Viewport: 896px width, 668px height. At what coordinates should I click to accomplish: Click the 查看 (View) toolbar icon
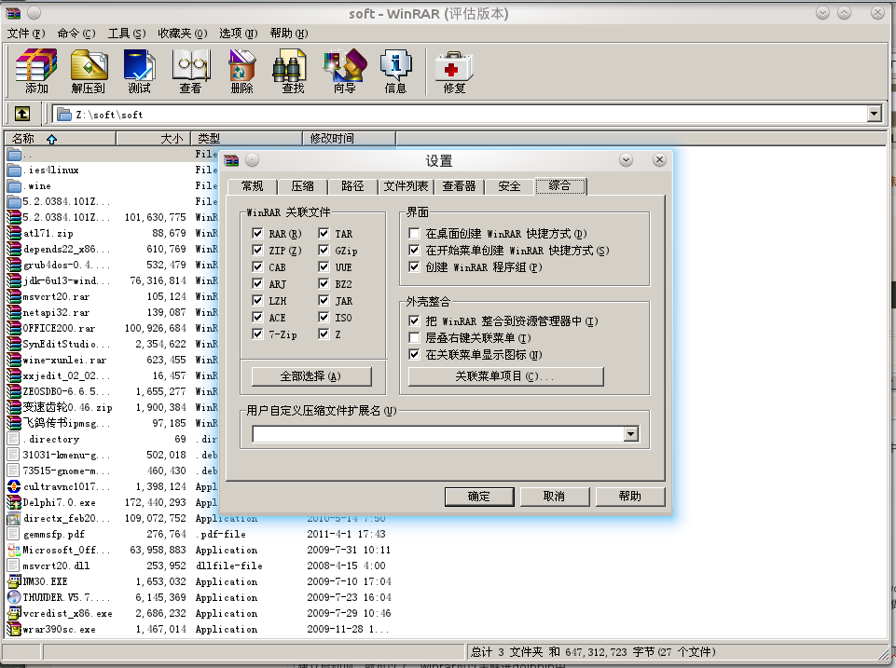191,71
